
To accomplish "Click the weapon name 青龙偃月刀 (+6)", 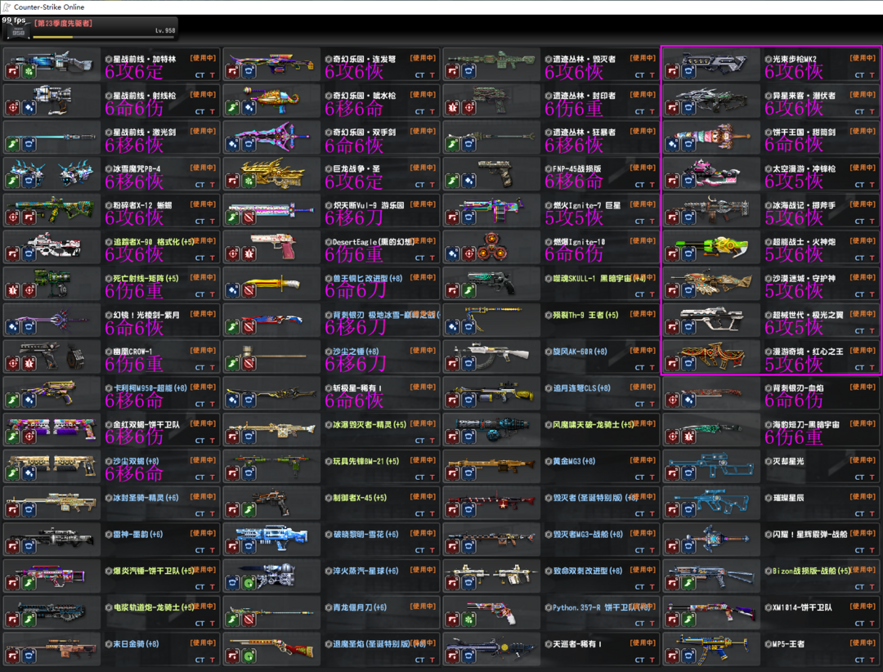I will pos(360,607).
